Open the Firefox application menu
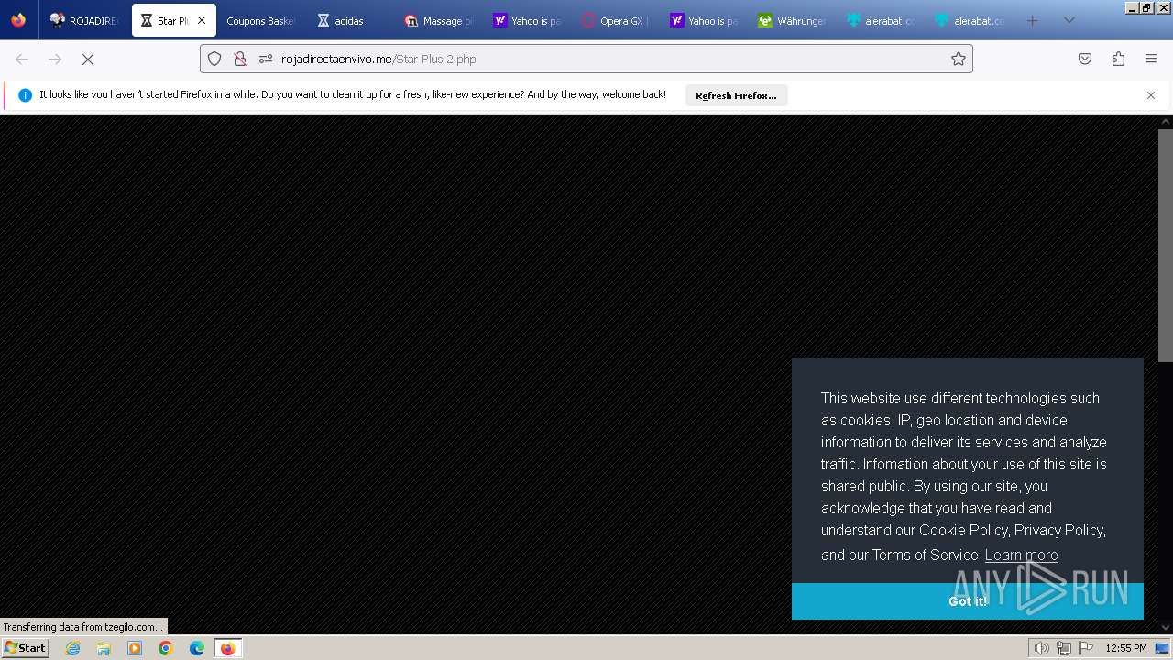 (x=1151, y=59)
